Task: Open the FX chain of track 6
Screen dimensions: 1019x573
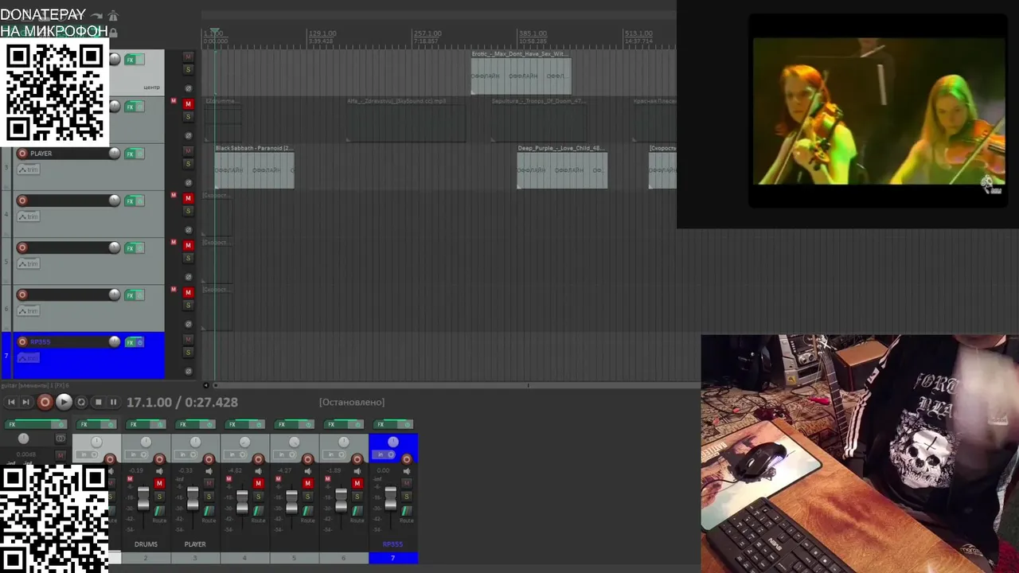Action: [130, 295]
